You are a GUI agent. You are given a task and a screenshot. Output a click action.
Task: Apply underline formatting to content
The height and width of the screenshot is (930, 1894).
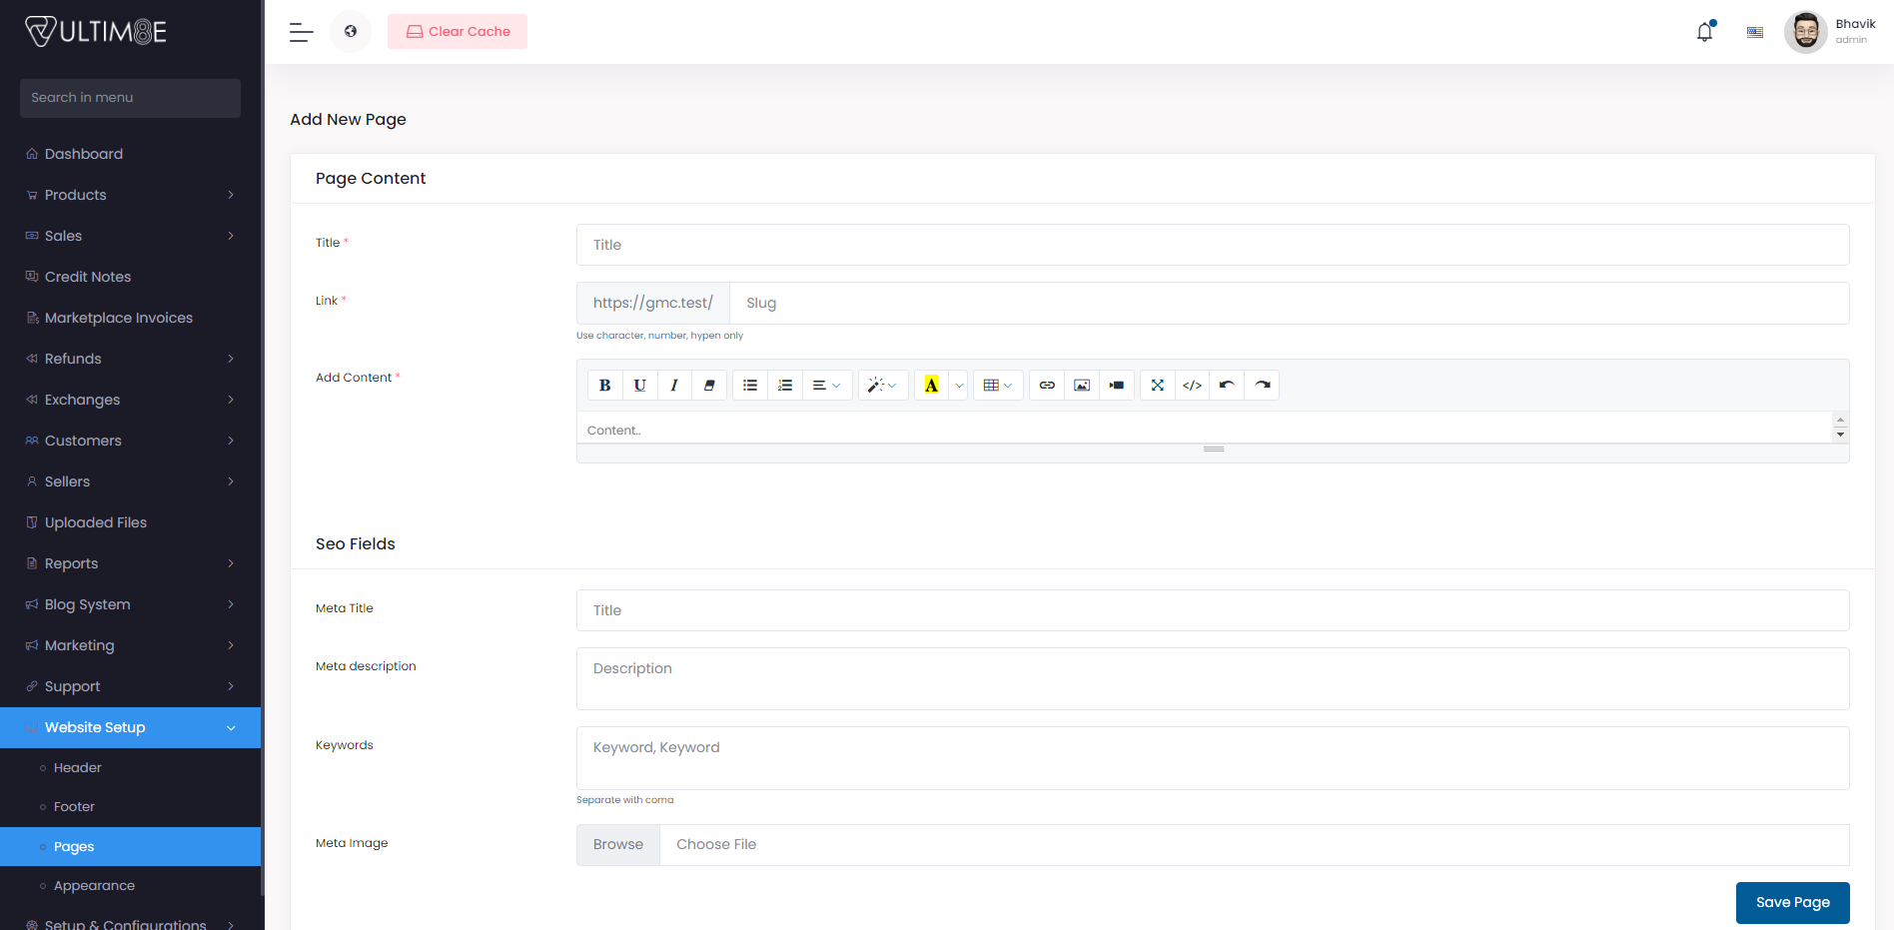(x=639, y=385)
